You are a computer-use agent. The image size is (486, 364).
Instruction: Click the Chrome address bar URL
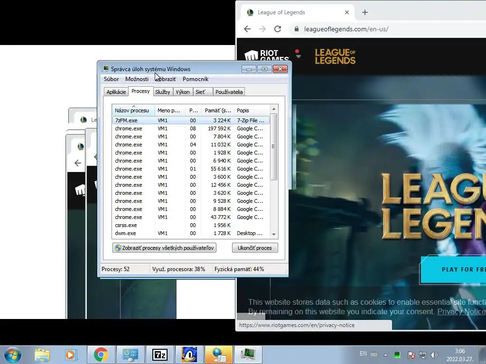coord(346,29)
